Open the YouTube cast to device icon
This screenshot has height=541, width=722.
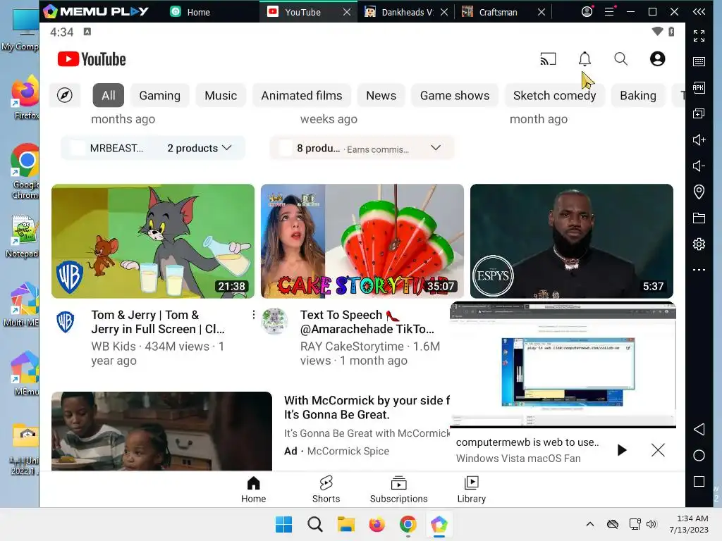coord(548,59)
